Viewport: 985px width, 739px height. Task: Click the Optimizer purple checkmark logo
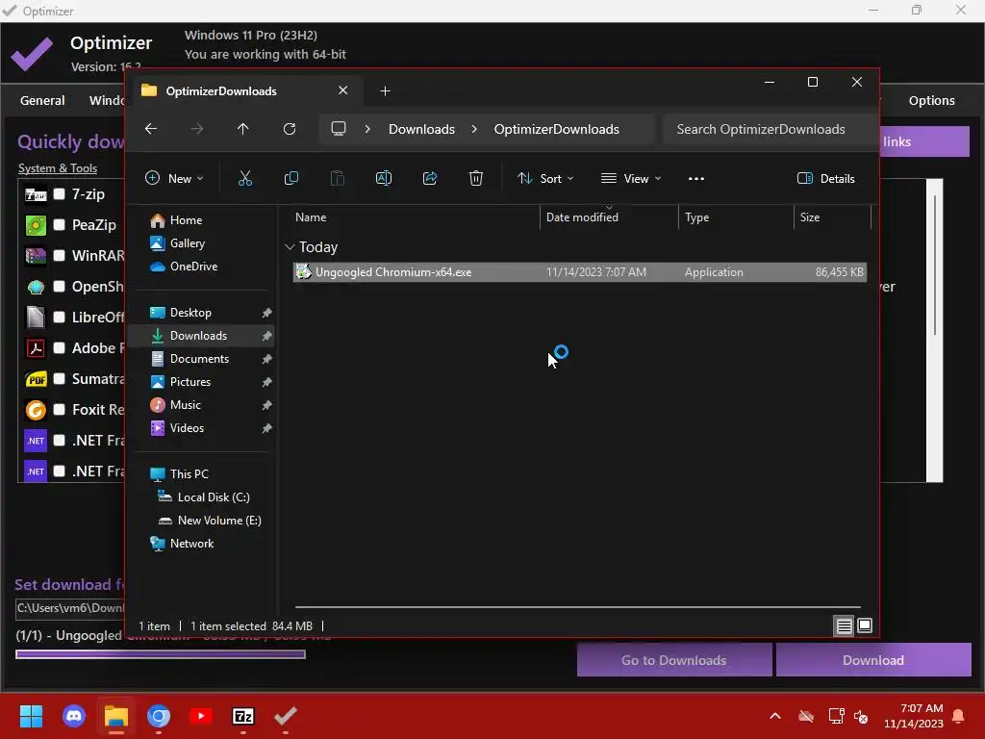[32, 54]
